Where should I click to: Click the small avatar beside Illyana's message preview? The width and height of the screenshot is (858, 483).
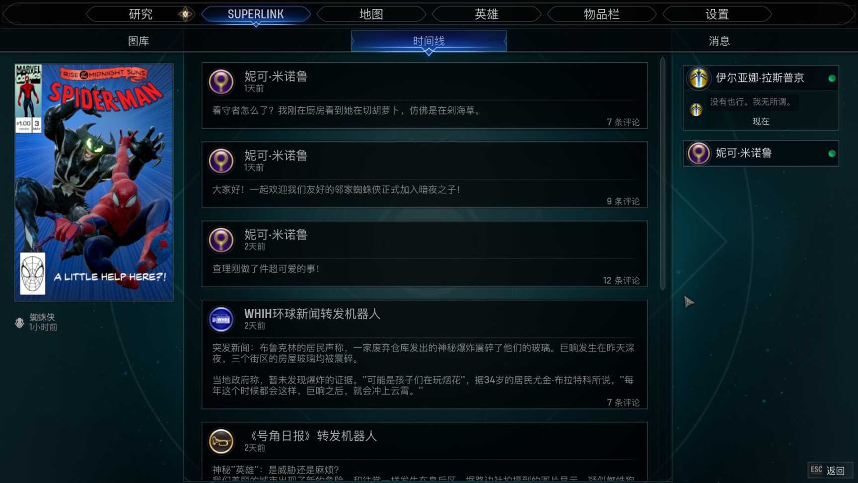(696, 110)
